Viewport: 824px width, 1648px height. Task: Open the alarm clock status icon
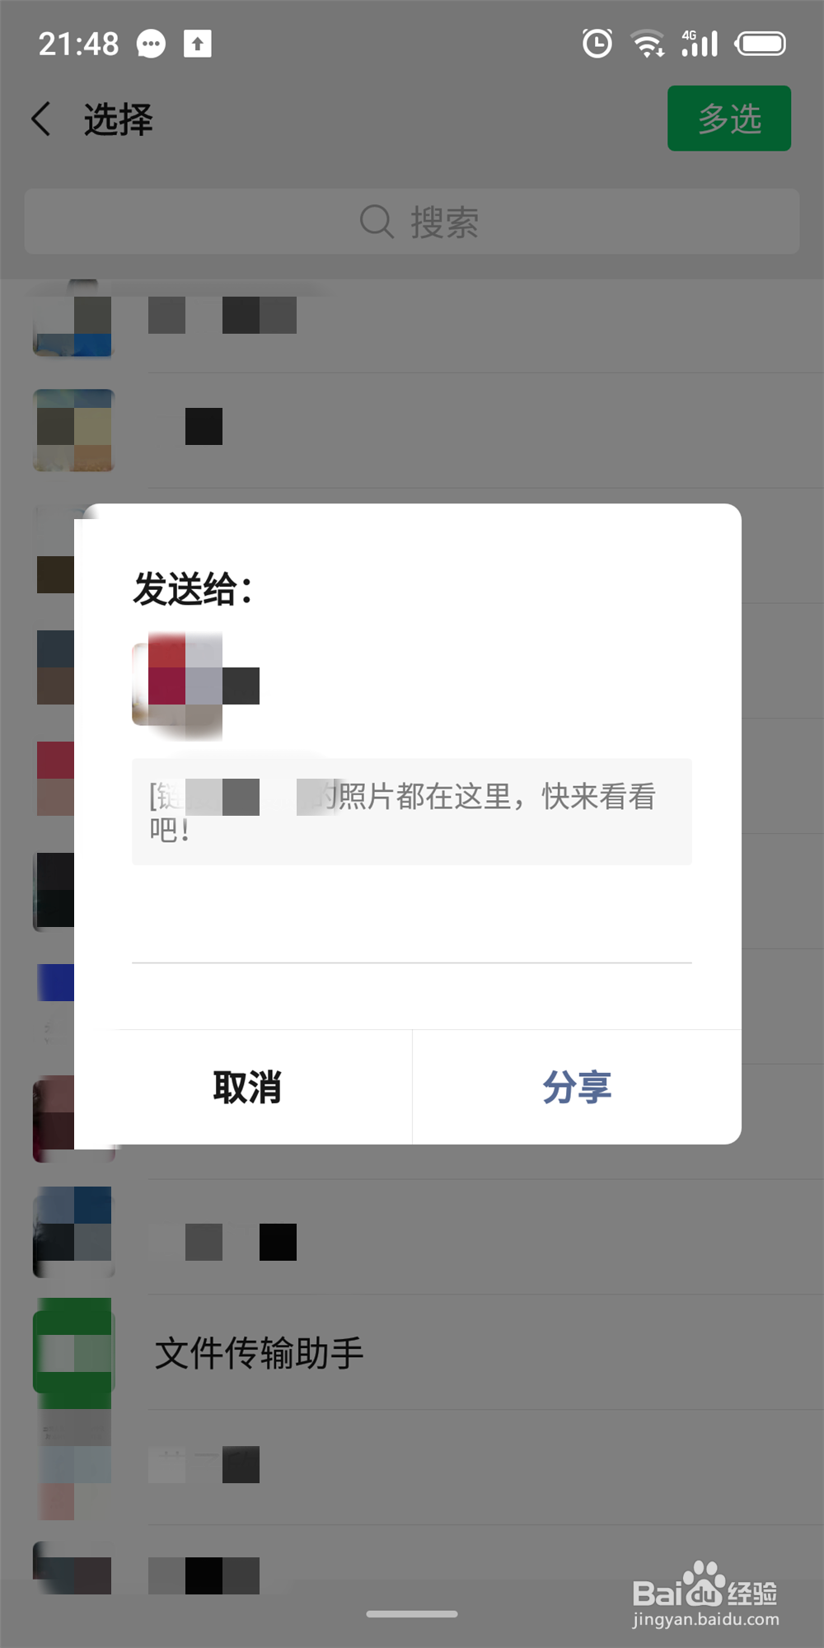pos(597,43)
